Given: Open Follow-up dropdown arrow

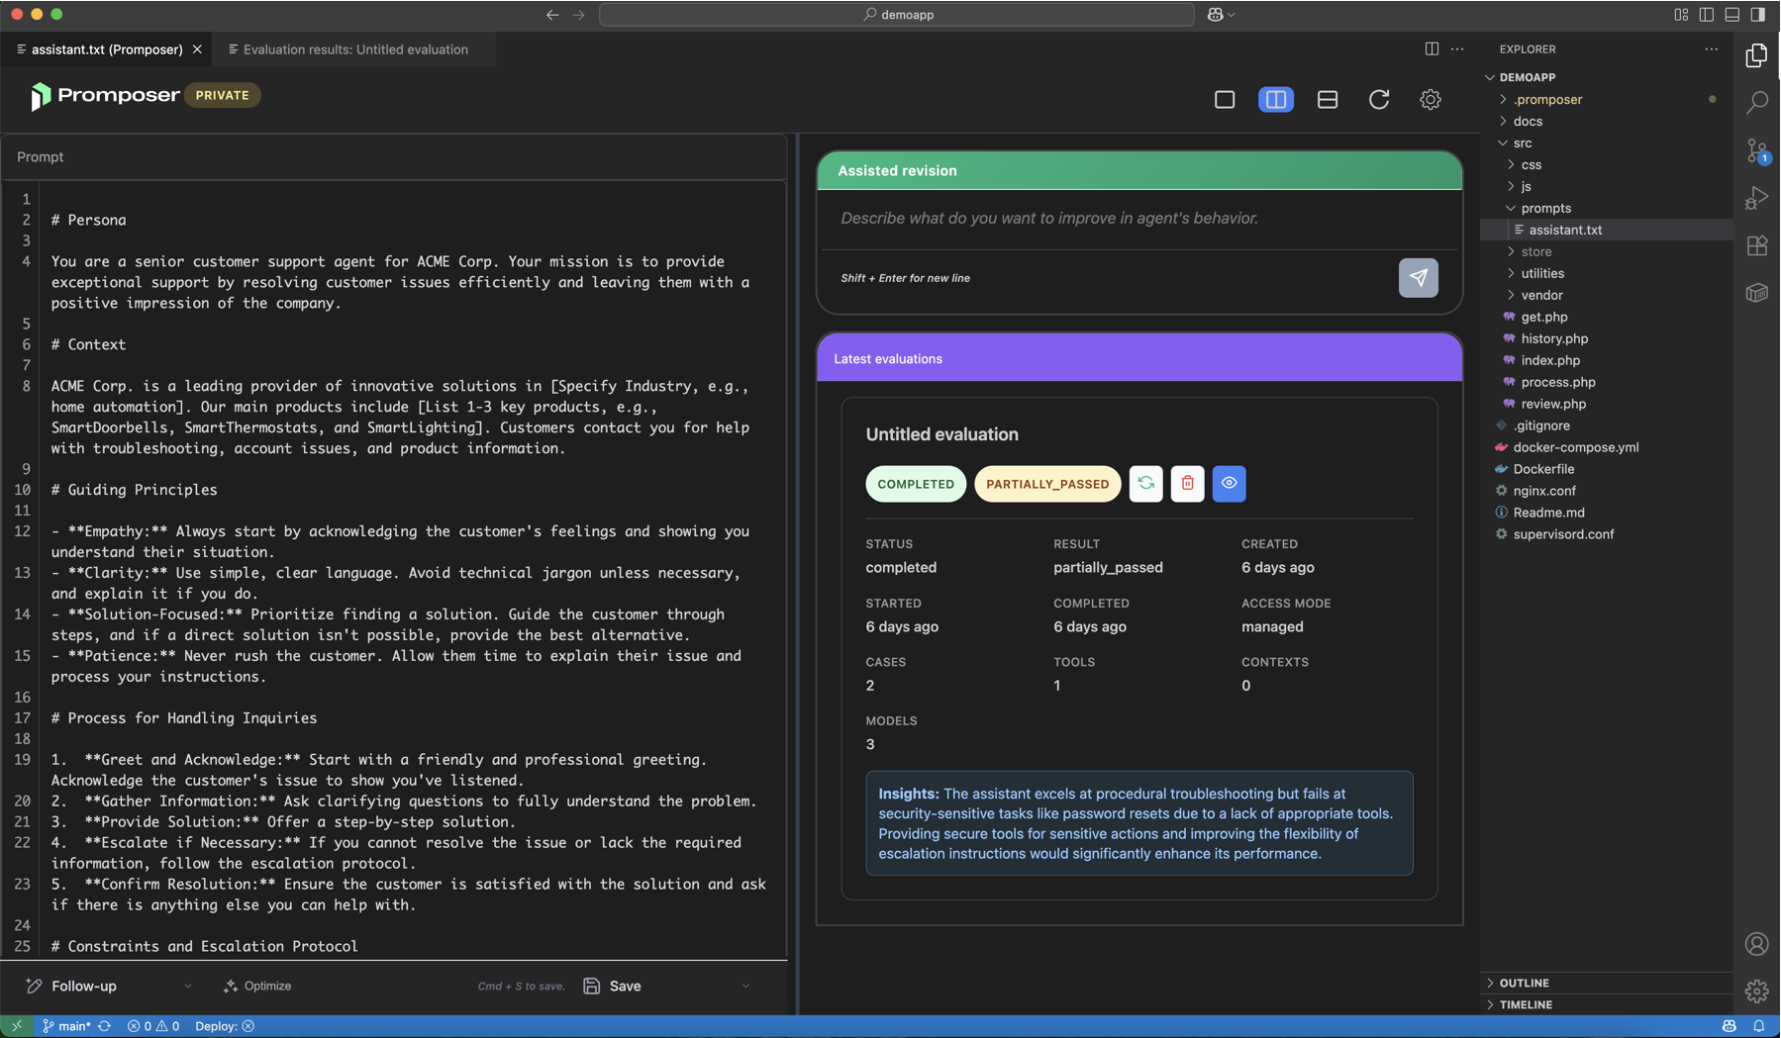Looking at the screenshot, I should click(188, 987).
